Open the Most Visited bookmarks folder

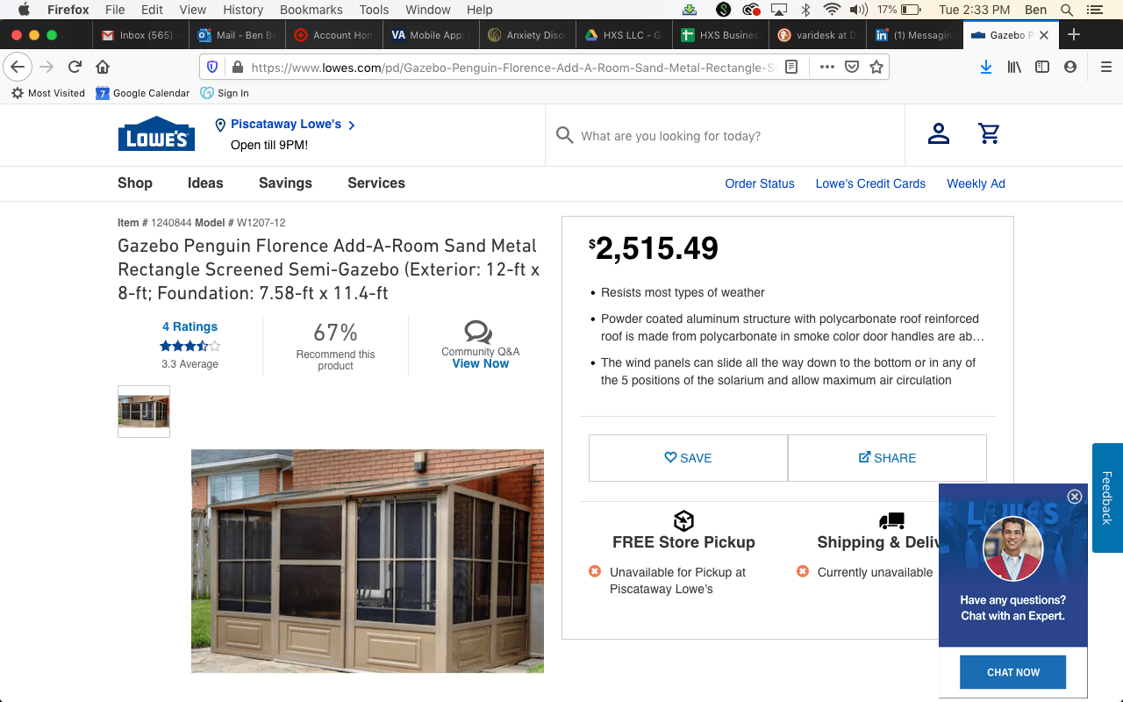[48, 93]
